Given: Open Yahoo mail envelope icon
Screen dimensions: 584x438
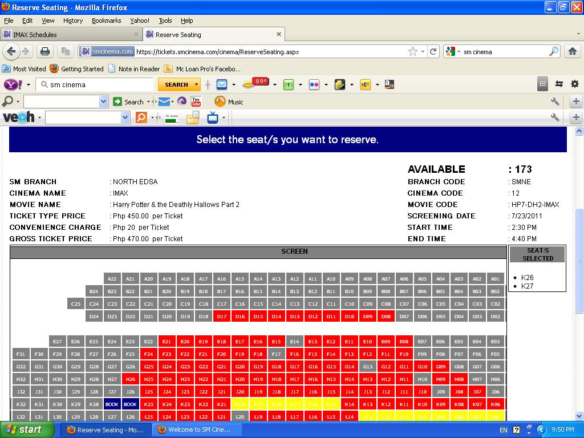Looking at the screenshot, I should point(222,84).
